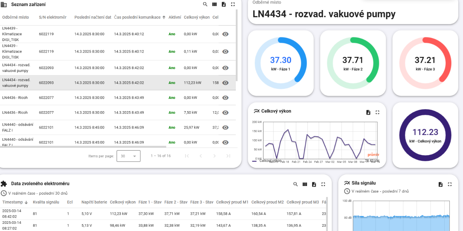Screen dimensions: 463x231
Task: Click the Fáze 2 gauge showing 37.71 kW
Action: coord(353,63)
